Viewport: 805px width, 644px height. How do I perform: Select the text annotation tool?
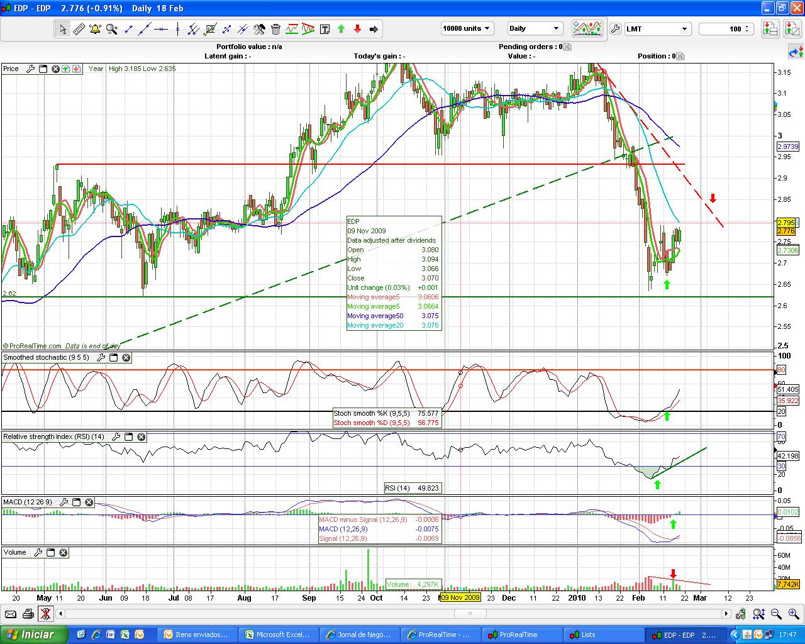tap(325, 29)
